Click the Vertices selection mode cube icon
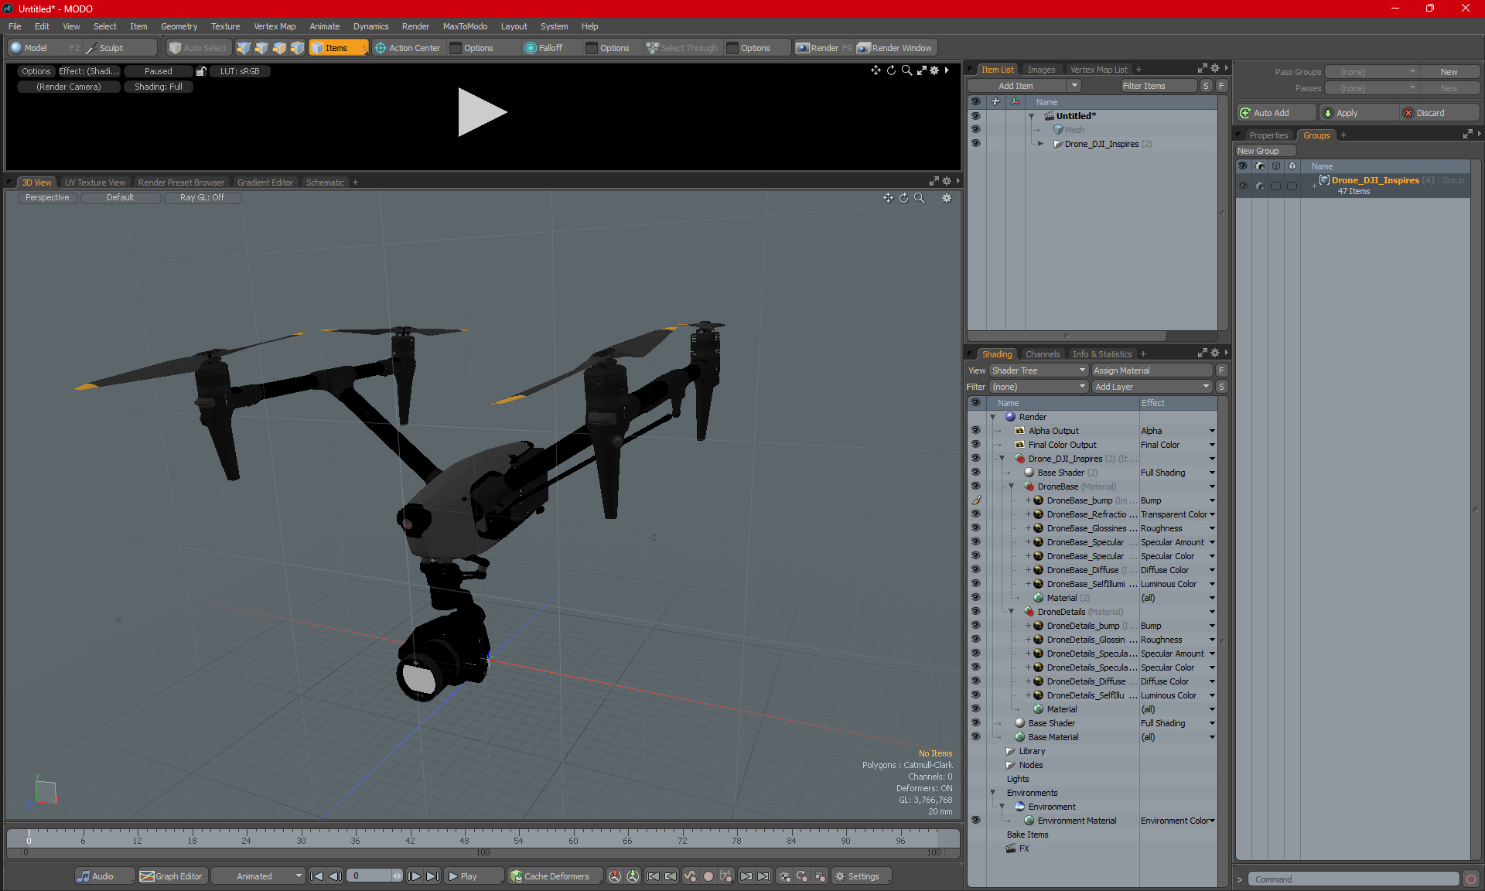The image size is (1485, 891). (x=244, y=48)
